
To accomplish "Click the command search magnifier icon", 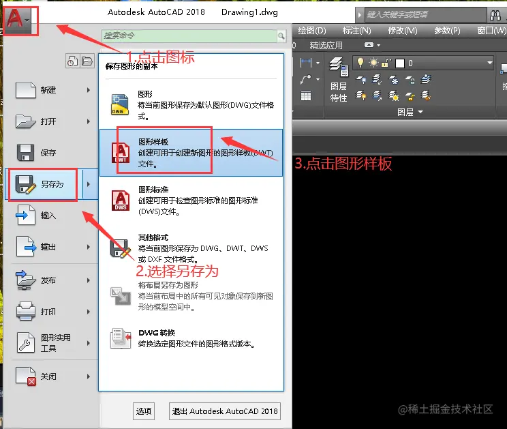I will [281, 35].
